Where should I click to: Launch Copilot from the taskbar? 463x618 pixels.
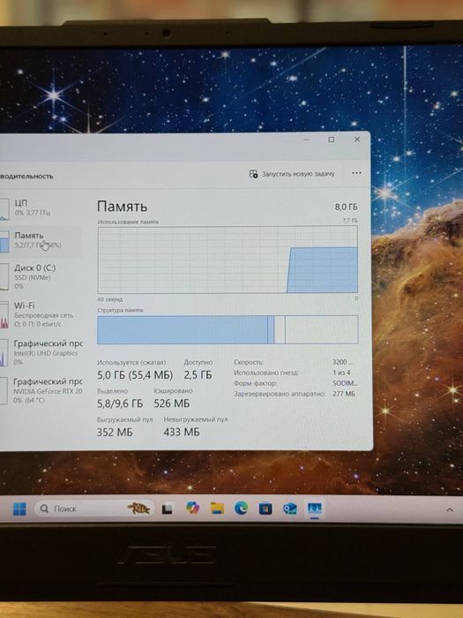pyautogui.click(x=192, y=509)
